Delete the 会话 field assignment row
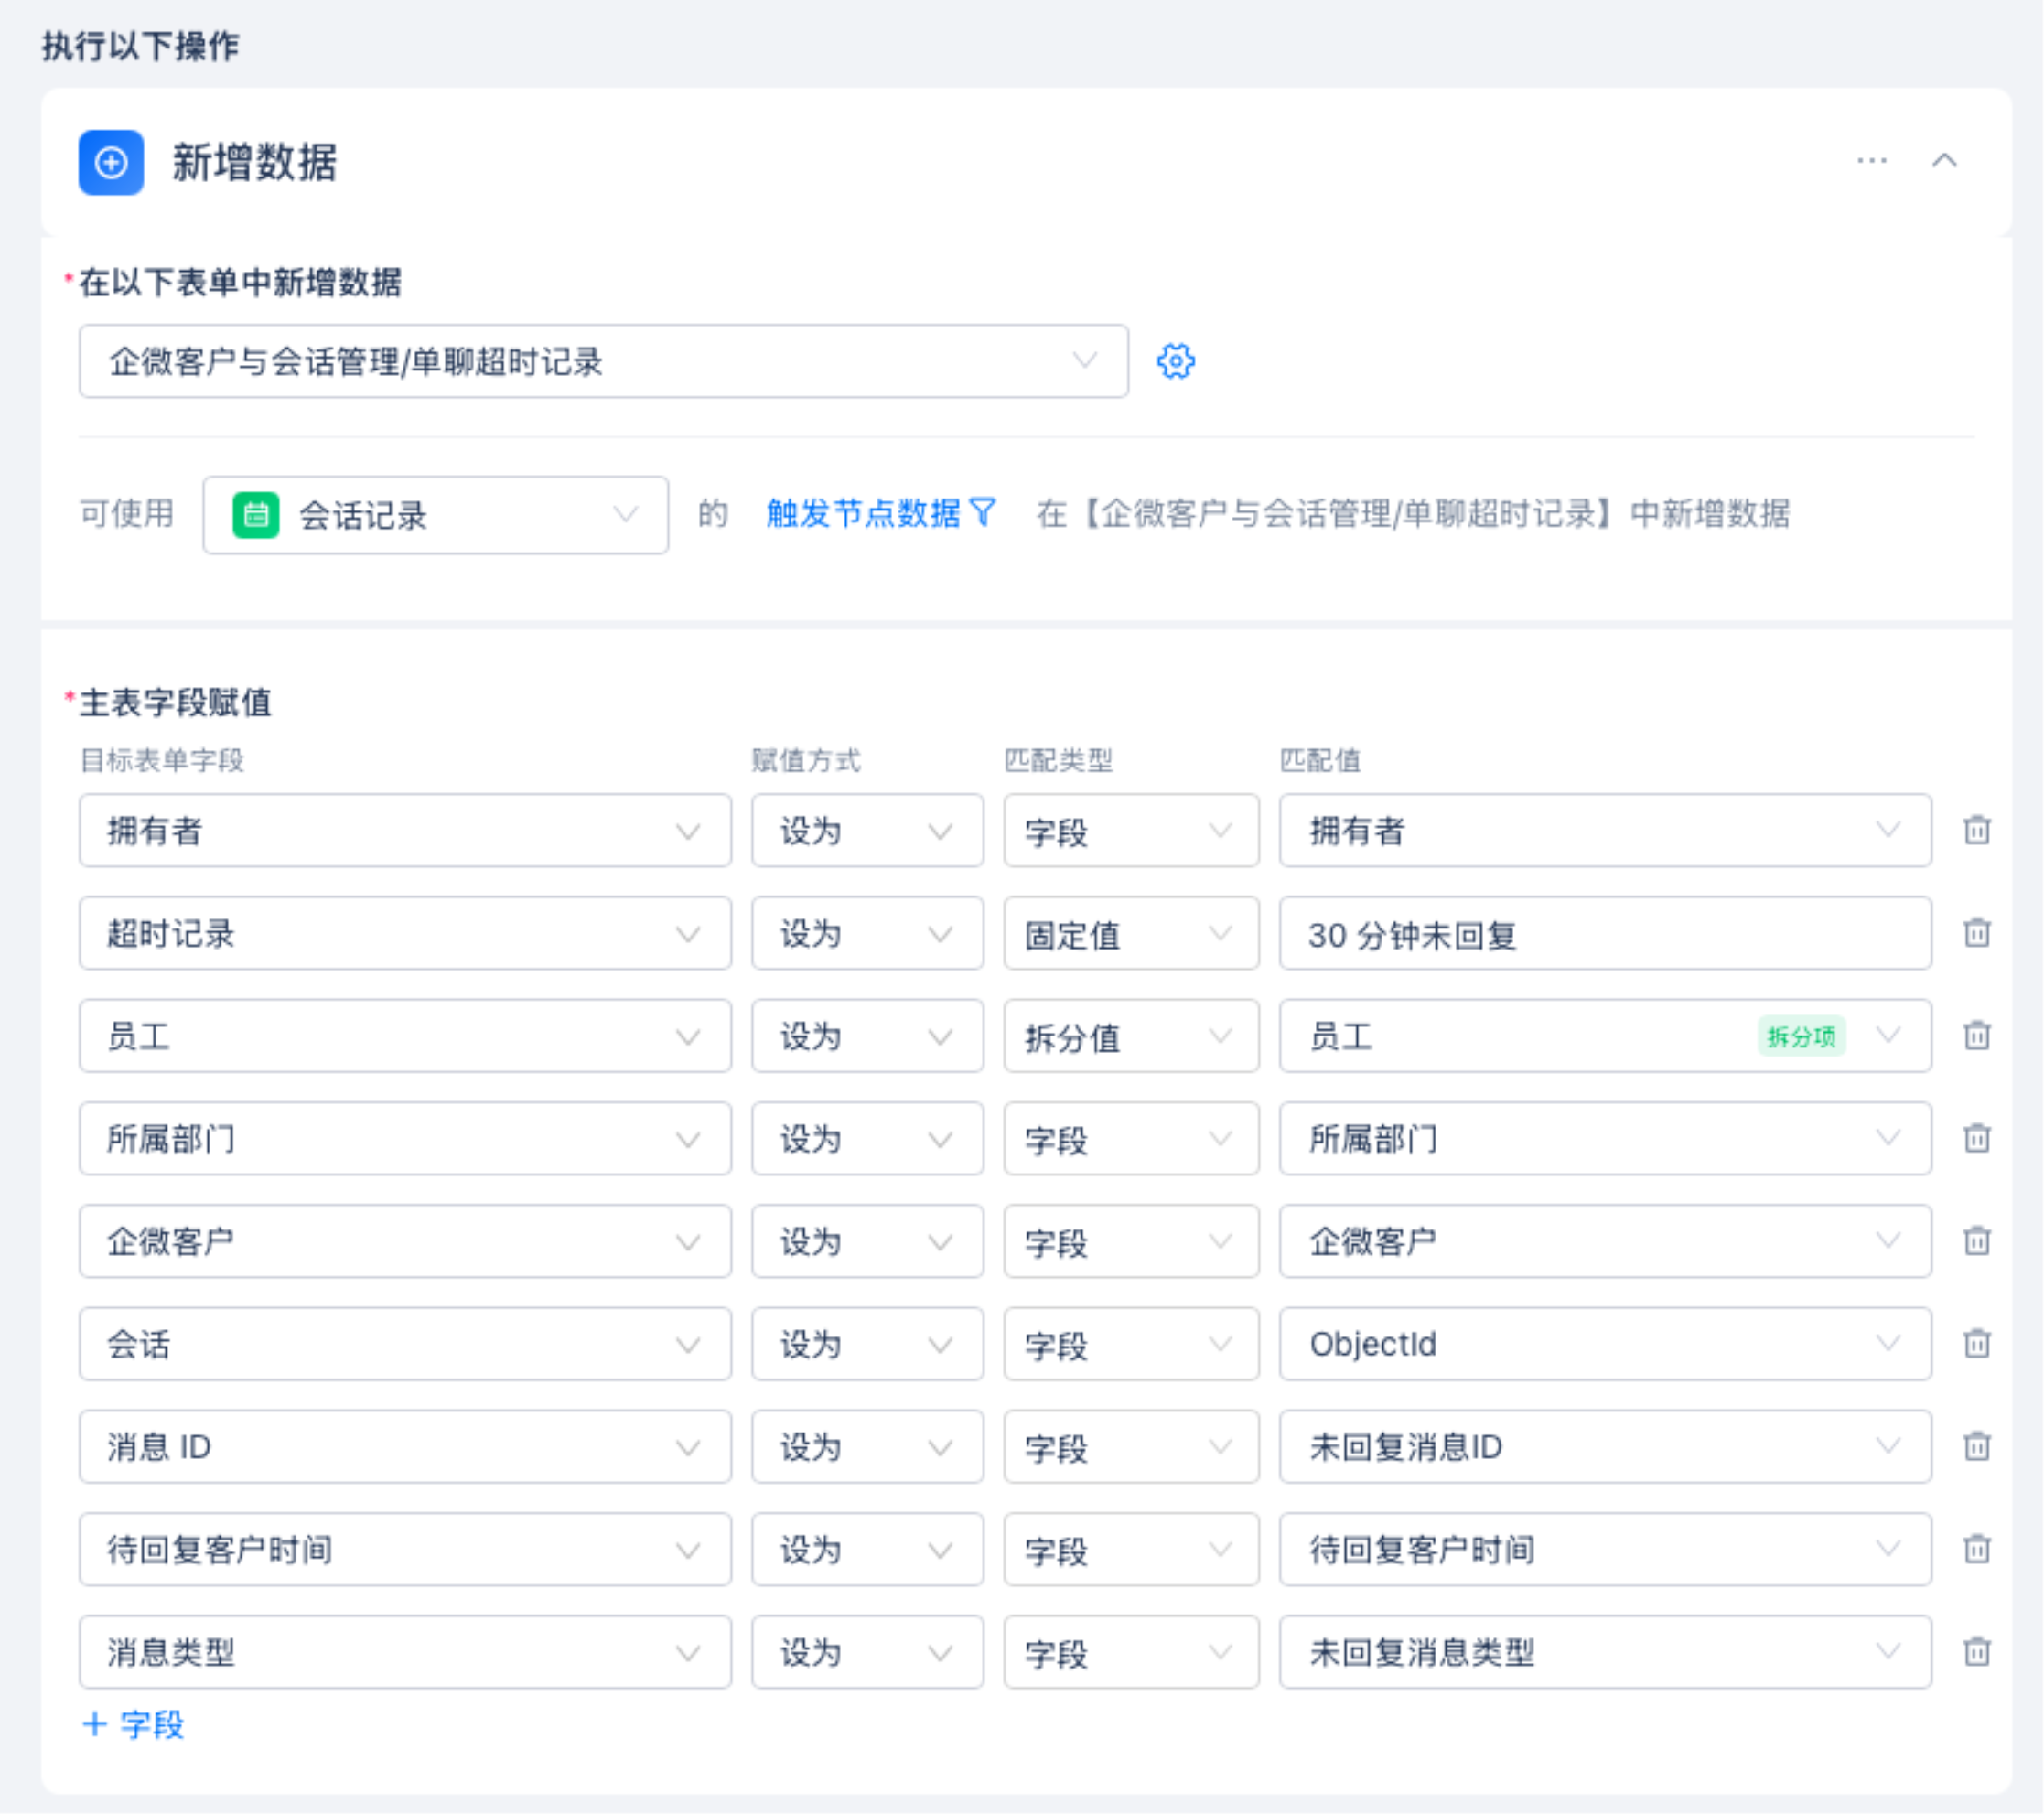The image size is (2044, 1814). (x=1976, y=1343)
